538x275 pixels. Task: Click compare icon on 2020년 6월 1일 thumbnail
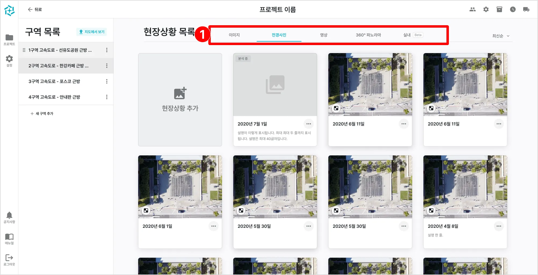pos(146,210)
